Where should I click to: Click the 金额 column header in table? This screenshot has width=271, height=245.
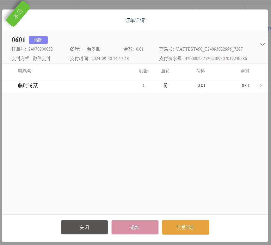(245, 71)
